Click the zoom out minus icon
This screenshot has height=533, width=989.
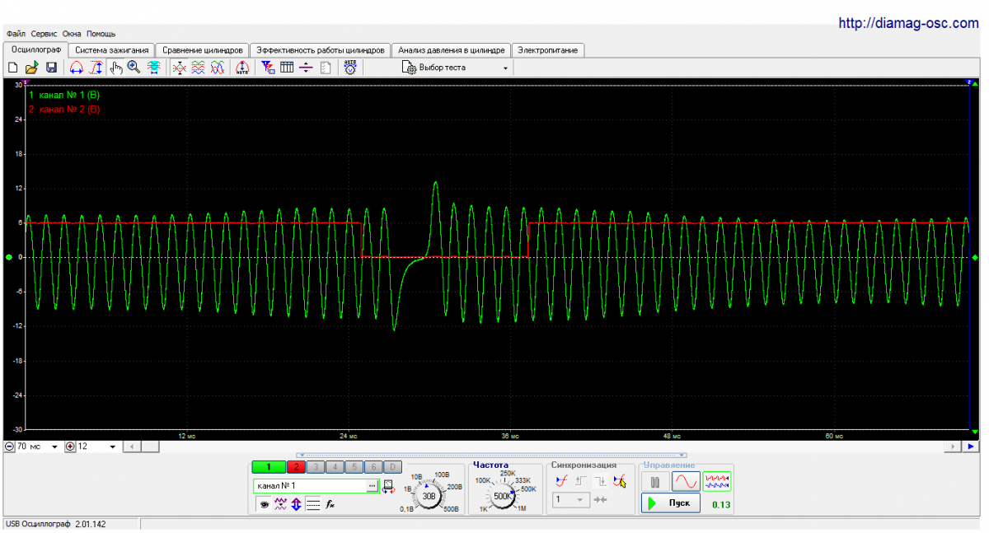[x=10, y=447]
